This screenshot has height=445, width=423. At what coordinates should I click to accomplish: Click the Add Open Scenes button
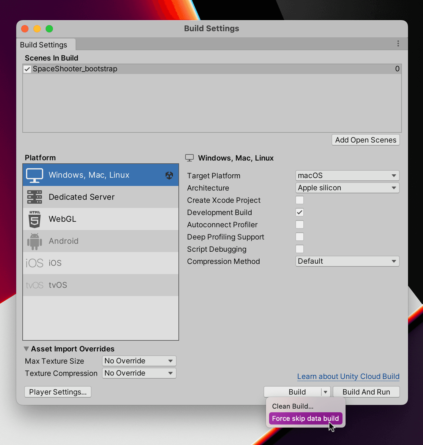(366, 140)
